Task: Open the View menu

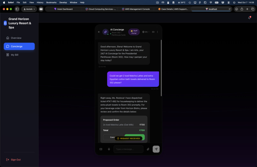Action: coord(32,3)
